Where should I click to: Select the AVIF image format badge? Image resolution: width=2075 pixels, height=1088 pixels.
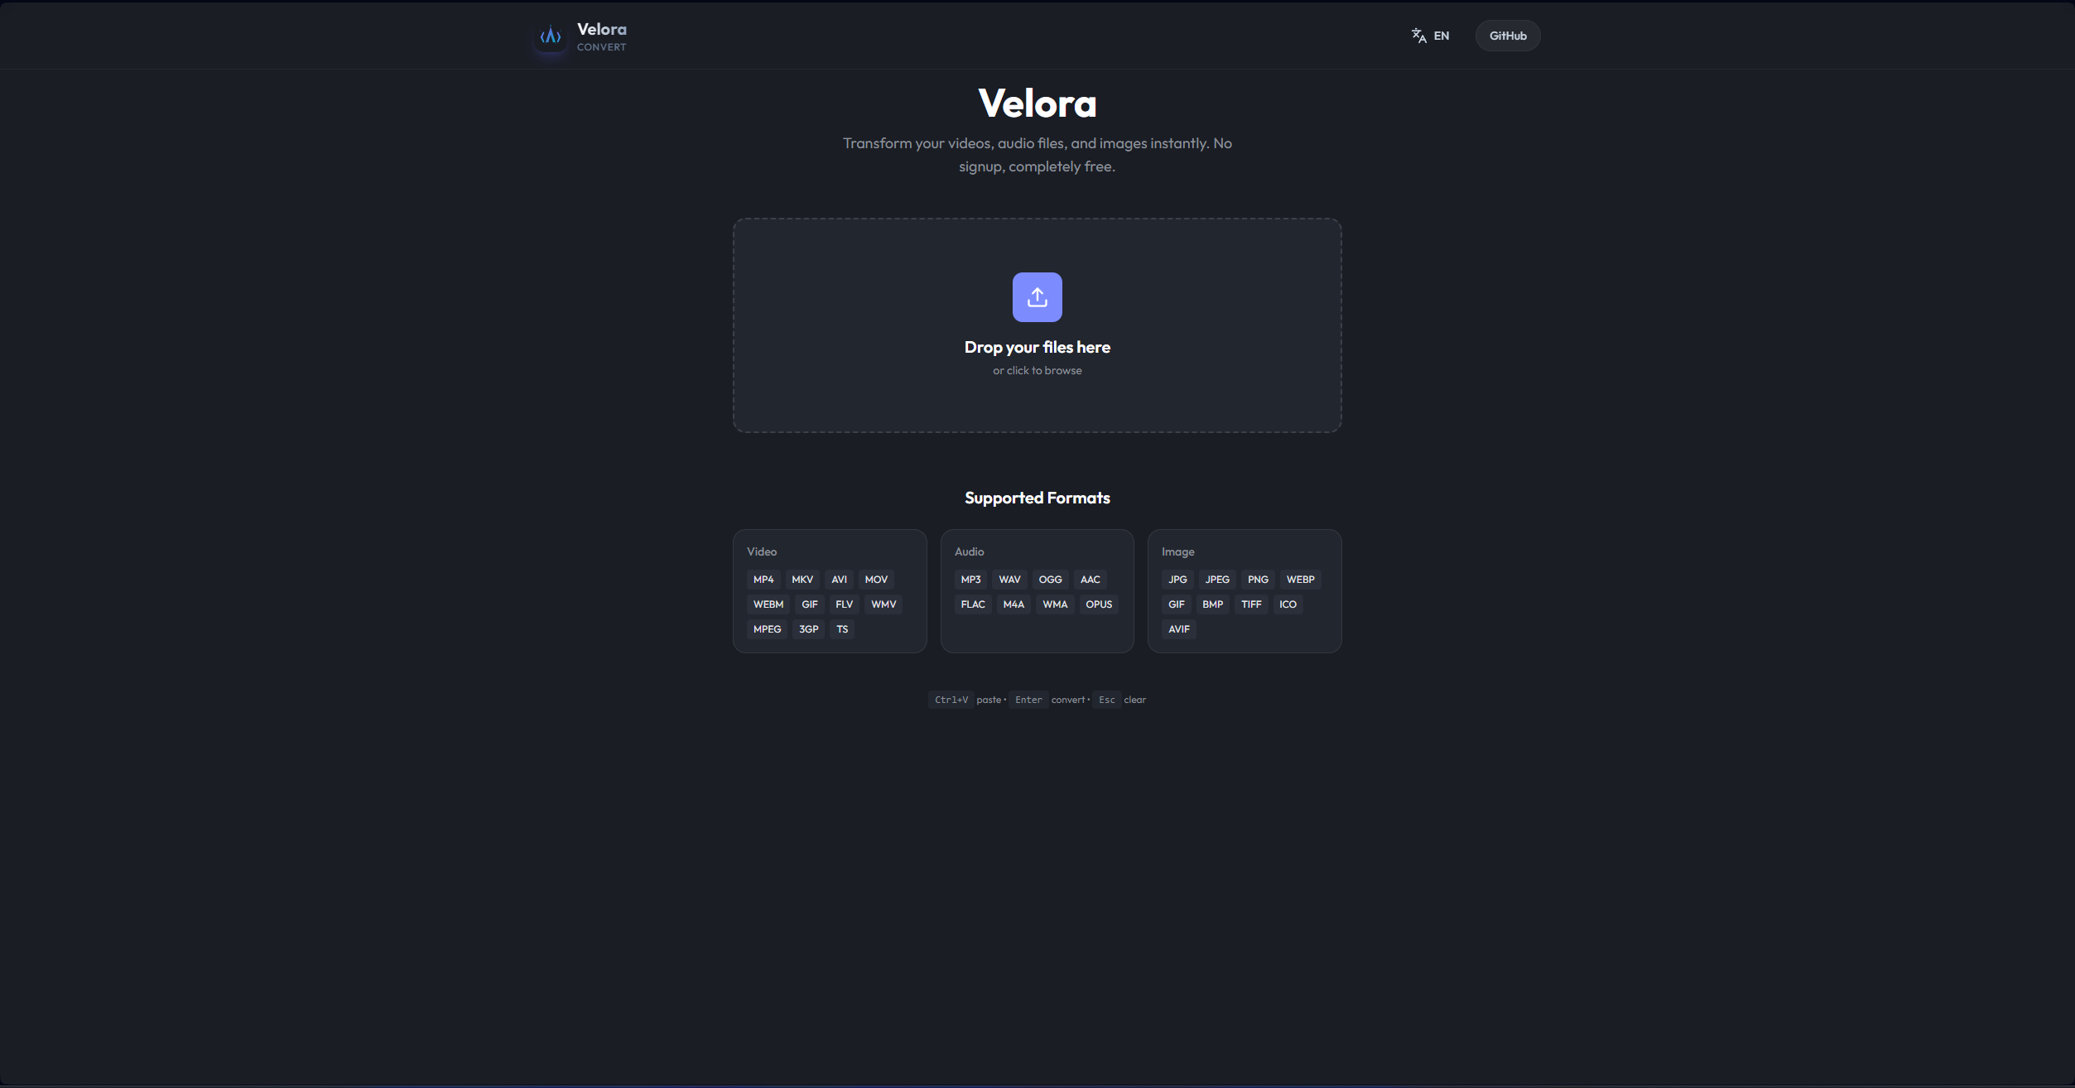coord(1178,629)
